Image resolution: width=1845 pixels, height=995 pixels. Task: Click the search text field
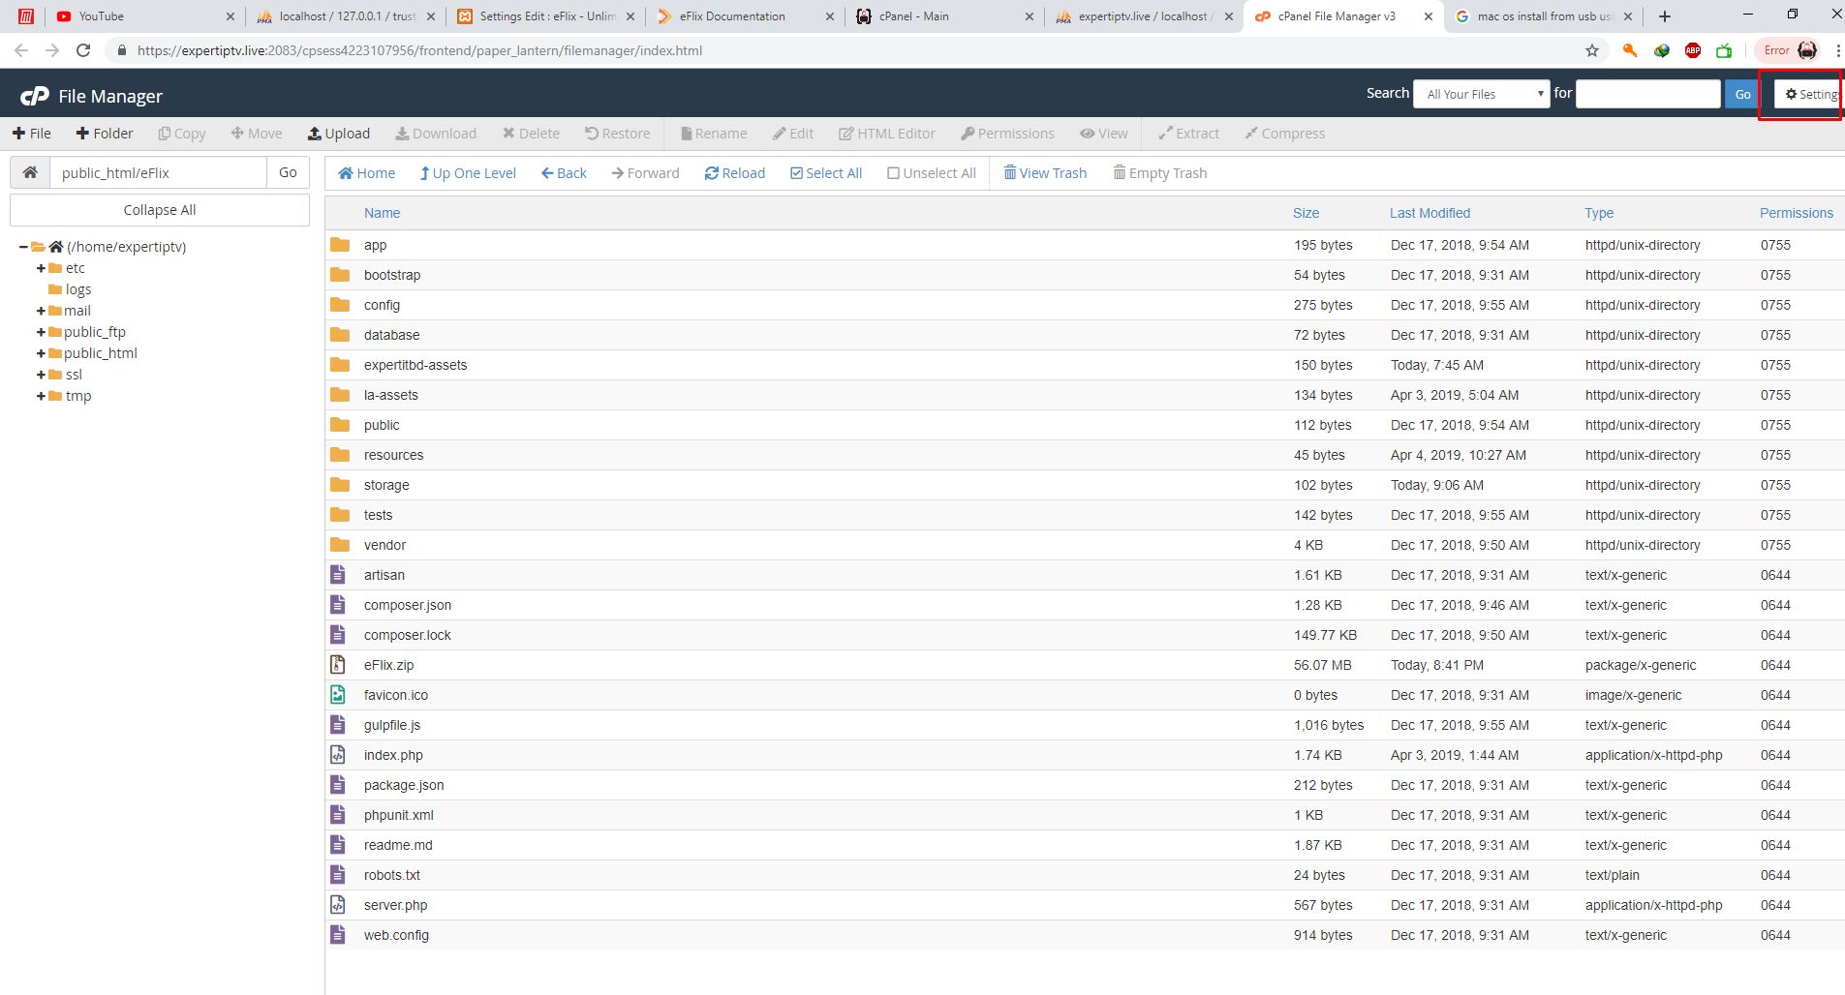pos(1647,94)
